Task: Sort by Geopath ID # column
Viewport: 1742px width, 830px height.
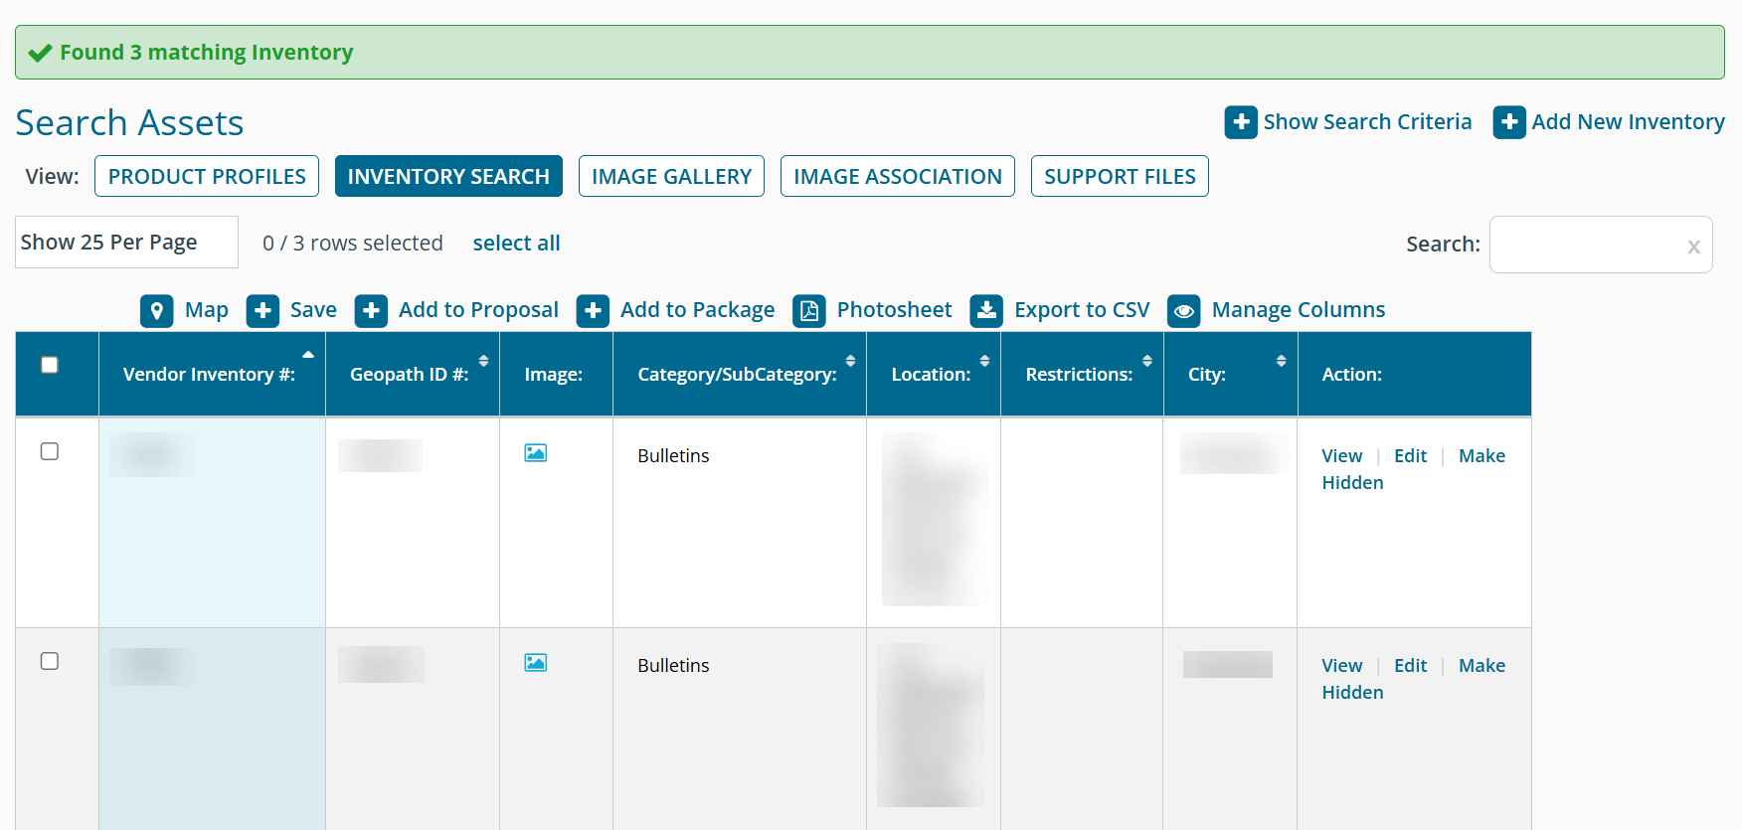Action: (413, 375)
